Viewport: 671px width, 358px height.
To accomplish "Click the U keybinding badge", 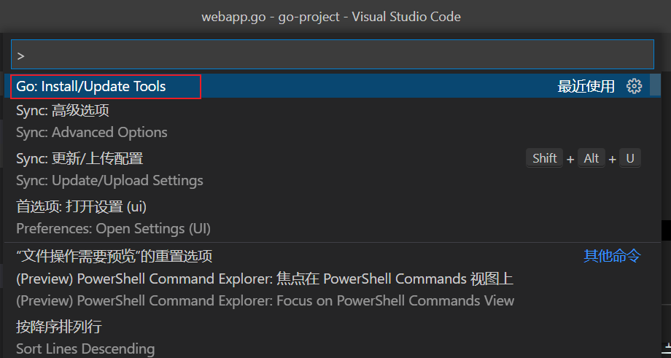I will [630, 158].
